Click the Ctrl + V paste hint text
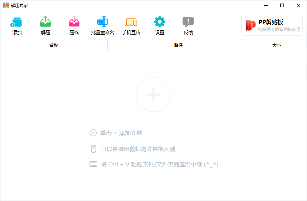 coord(160,164)
